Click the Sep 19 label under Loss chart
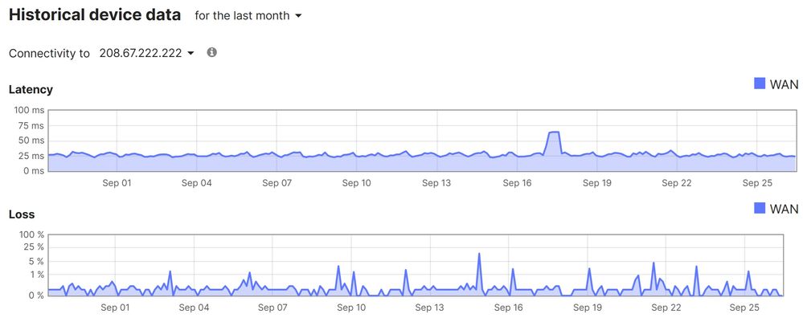This screenshot has width=803, height=326. [587, 307]
